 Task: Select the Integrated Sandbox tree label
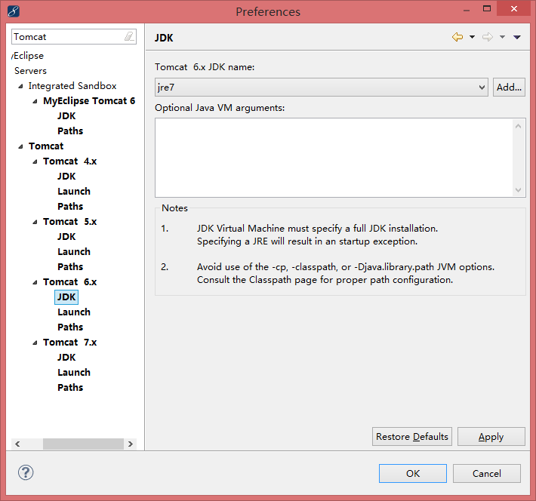[x=72, y=86]
